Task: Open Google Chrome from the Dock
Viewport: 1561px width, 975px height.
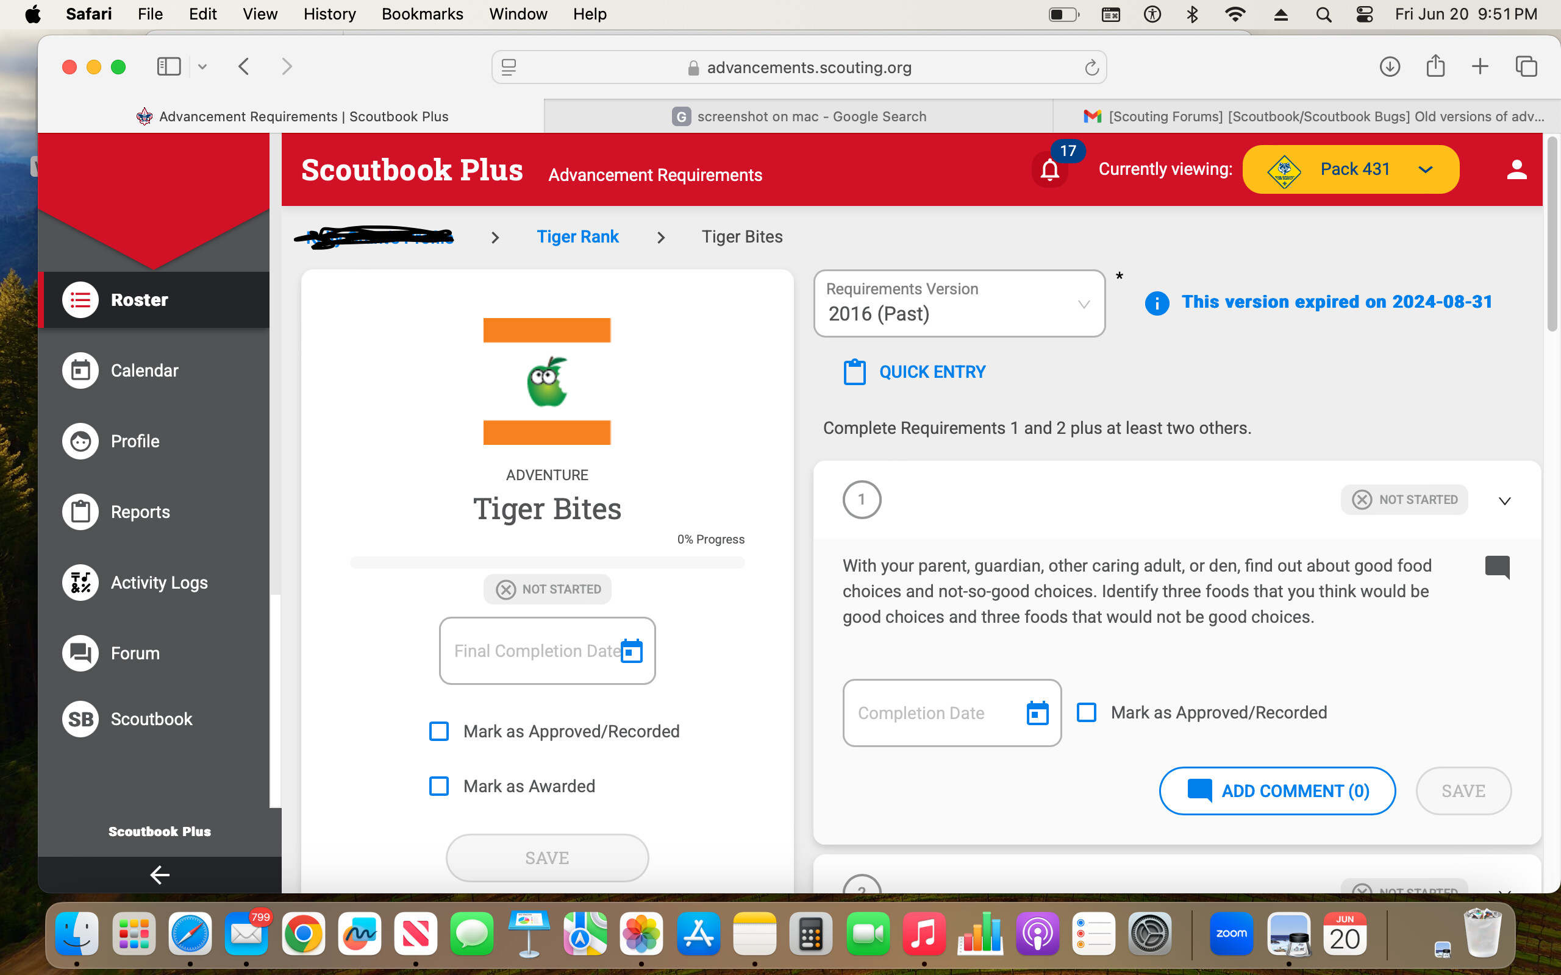Action: point(303,934)
